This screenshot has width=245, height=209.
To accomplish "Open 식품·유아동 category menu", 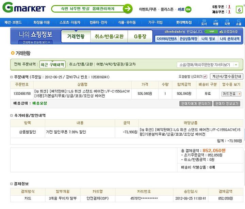I will tap(127, 23).
